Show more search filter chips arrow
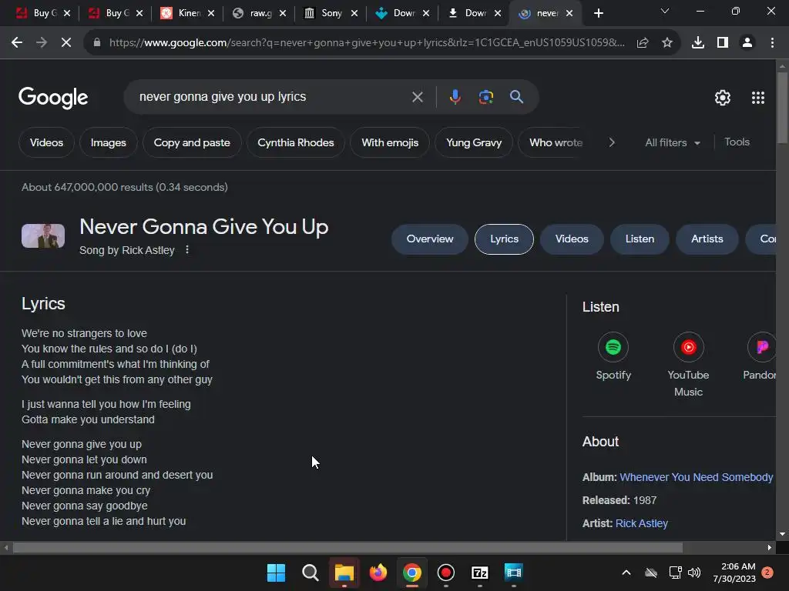This screenshot has width=789, height=591. (612, 142)
